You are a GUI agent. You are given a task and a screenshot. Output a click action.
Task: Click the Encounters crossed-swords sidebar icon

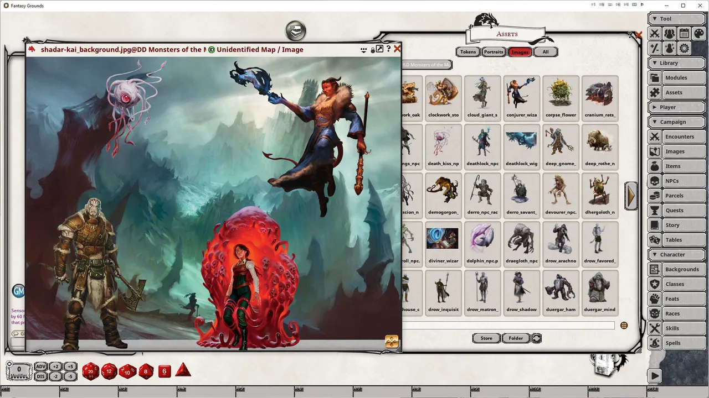pyautogui.click(x=655, y=137)
